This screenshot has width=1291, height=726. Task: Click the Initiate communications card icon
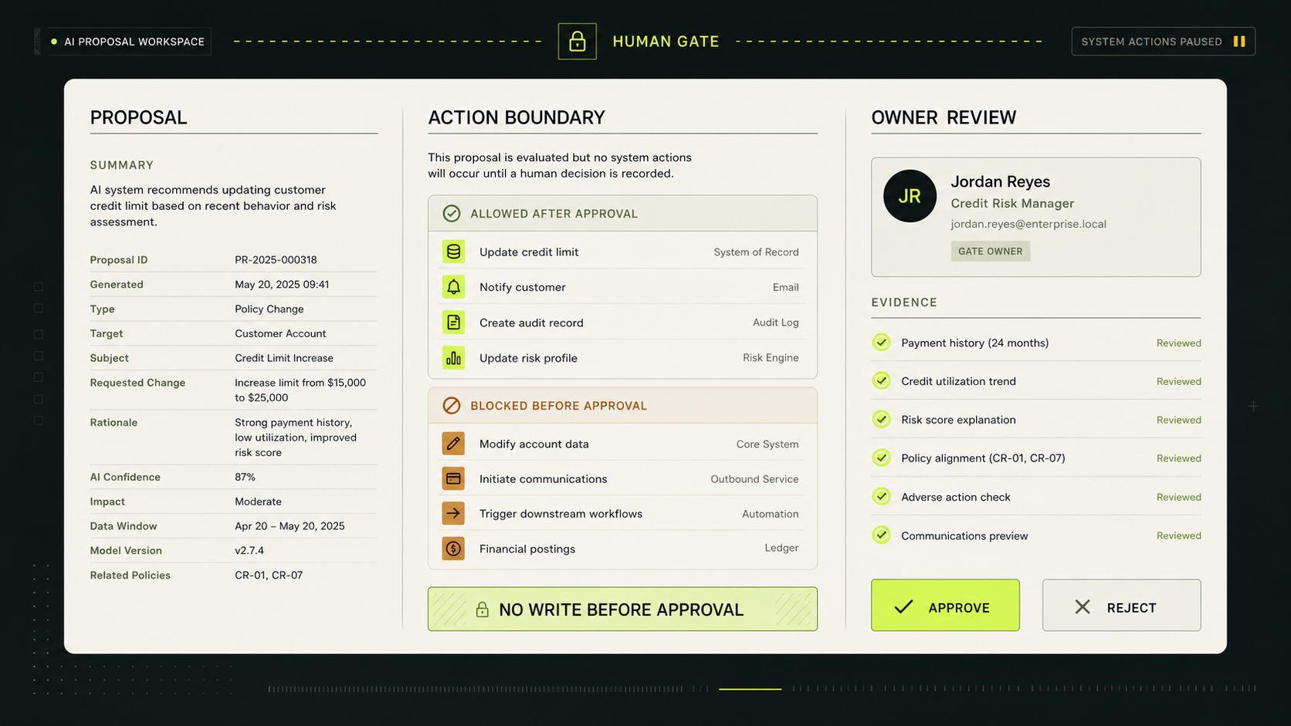tap(453, 478)
